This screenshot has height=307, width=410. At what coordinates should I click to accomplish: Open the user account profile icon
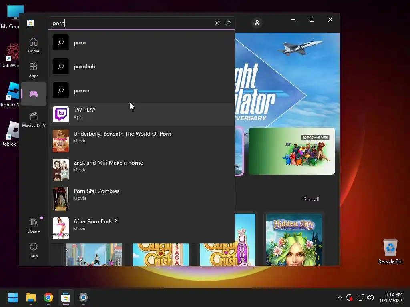click(257, 23)
